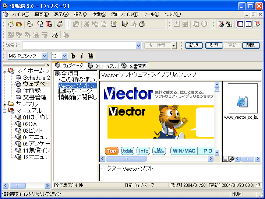Open the dropdown arrow beside キー検索
This screenshot has height=199, width=265.
174,46
